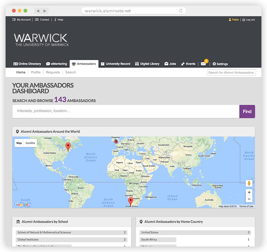Click the Help info icon
Image resolution: width=267 pixels, height=252 pixels.
(55, 20)
